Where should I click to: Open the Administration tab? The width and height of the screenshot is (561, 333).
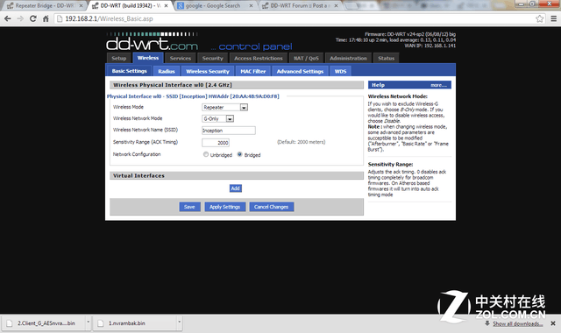point(348,59)
